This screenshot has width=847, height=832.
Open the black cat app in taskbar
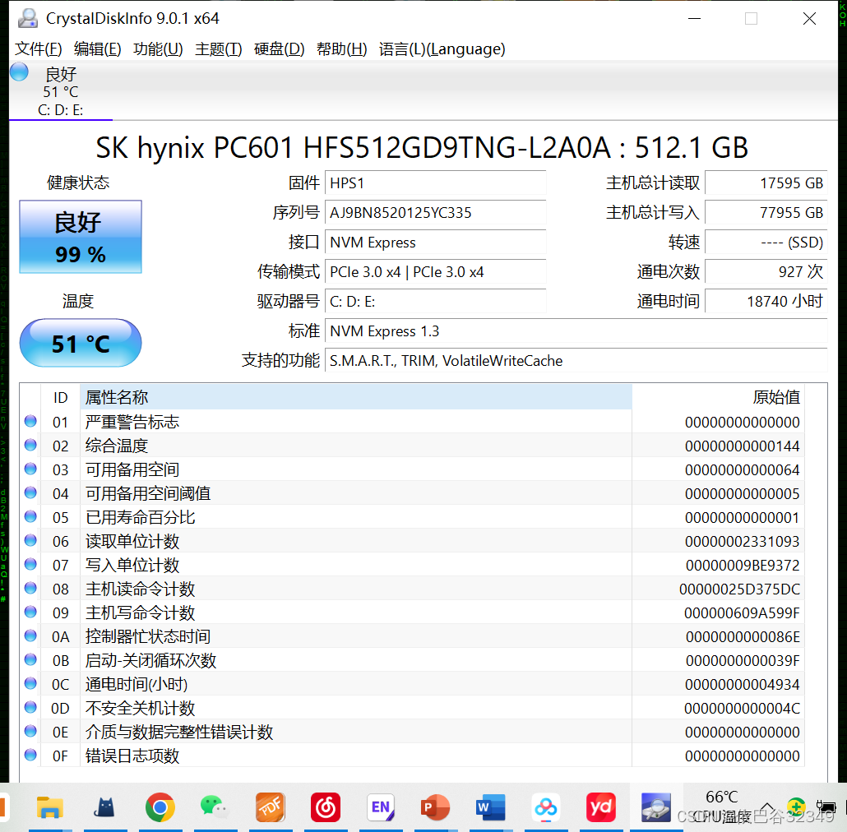click(104, 807)
